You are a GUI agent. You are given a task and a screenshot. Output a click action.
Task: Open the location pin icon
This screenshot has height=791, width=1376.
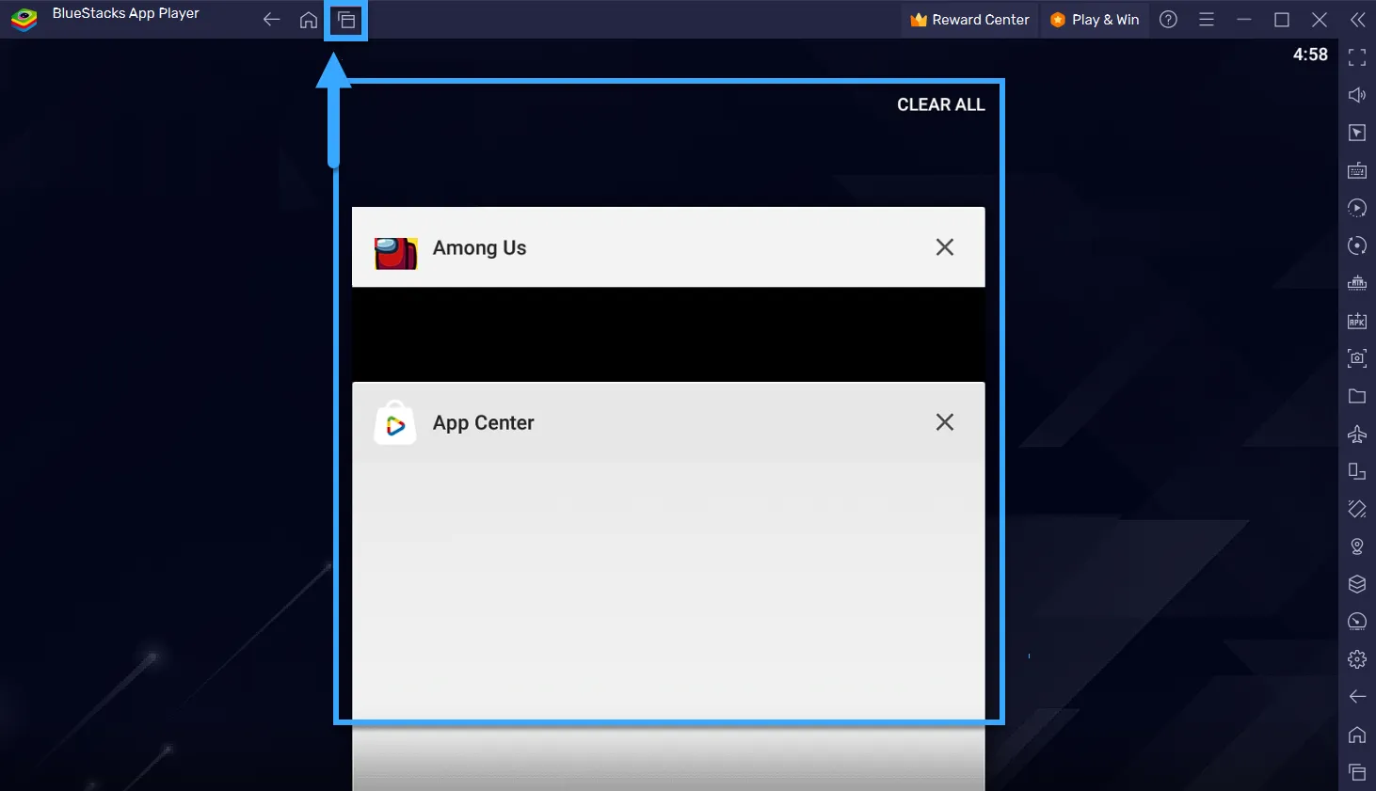(x=1357, y=546)
